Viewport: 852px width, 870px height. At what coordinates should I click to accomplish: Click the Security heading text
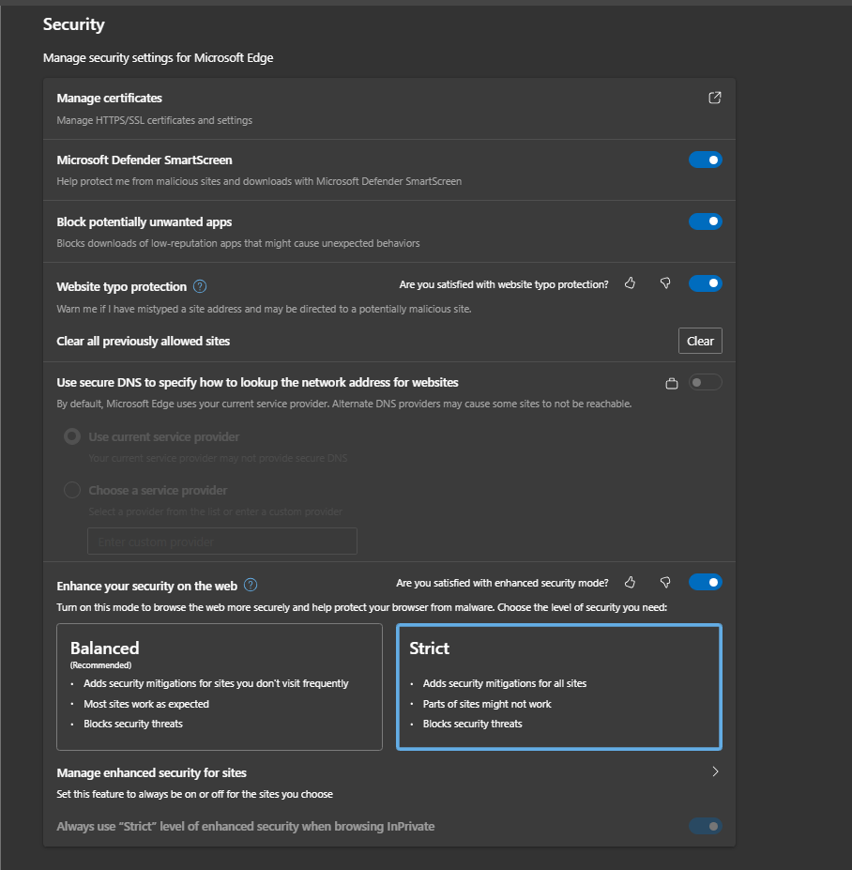74,24
